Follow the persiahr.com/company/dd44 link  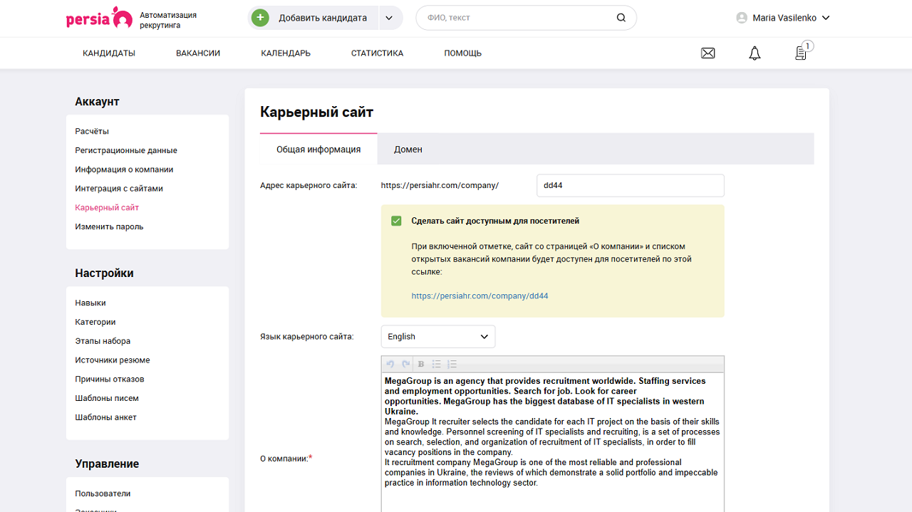(x=480, y=295)
